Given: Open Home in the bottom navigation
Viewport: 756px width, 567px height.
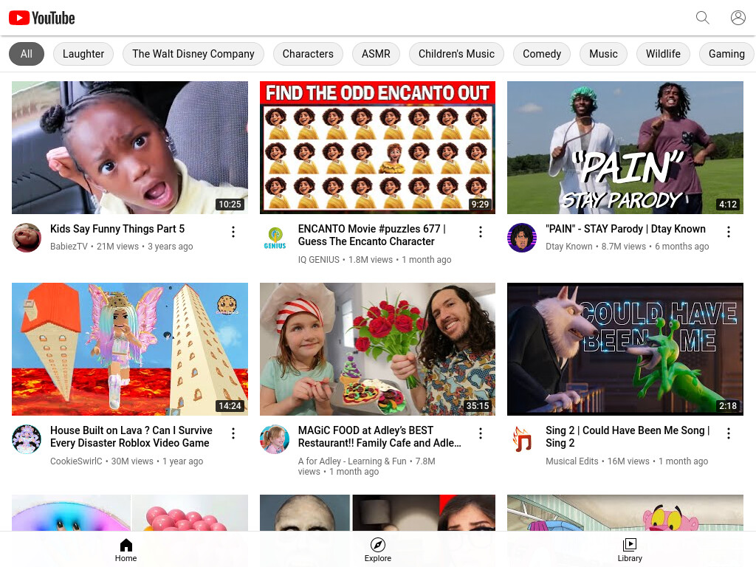Looking at the screenshot, I should pyautogui.click(x=126, y=550).
